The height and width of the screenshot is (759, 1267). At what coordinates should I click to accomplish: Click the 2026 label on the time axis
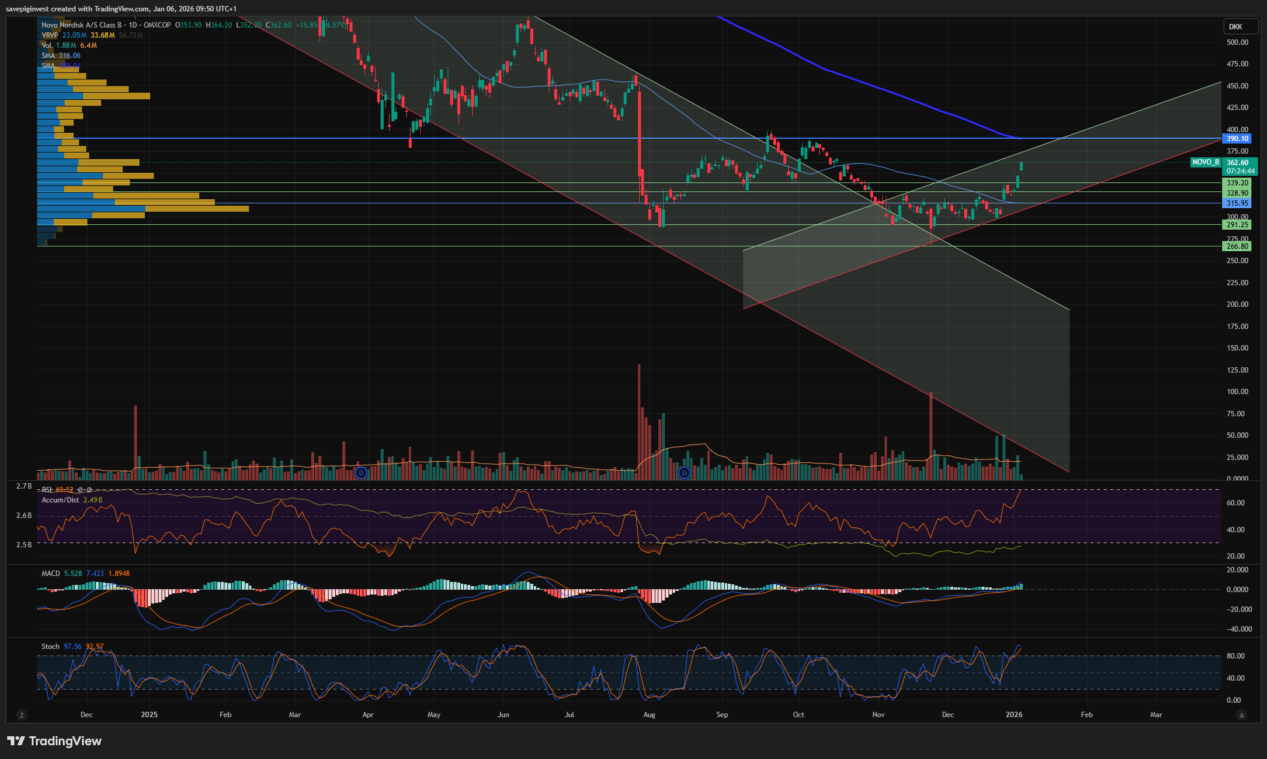(1014, 715)
